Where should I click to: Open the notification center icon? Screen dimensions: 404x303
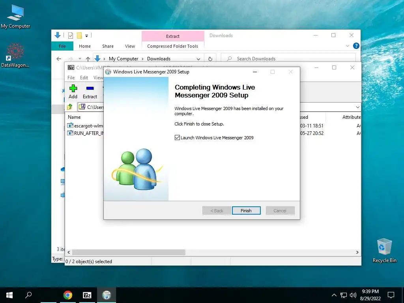point(391,295)
